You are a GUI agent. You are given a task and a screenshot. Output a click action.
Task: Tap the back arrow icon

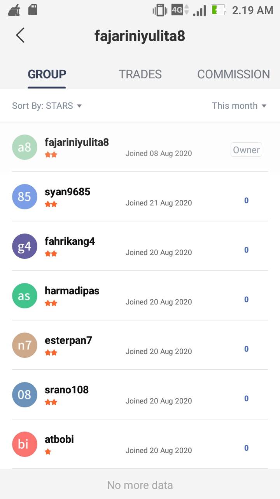20,35
